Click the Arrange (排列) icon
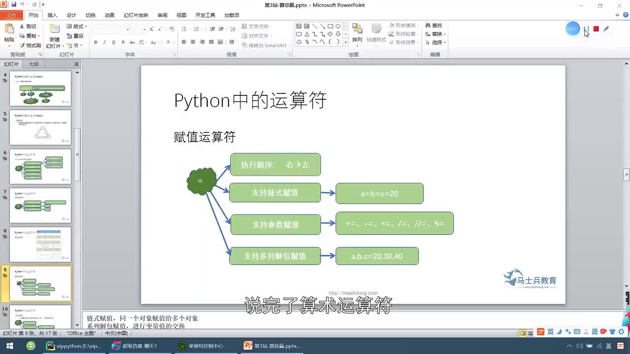Screen dimensions: 630x354 coord(357,29)
